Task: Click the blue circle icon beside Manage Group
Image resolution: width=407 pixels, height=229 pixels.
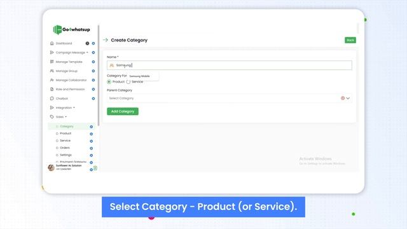Action: (x=93, y=71)
